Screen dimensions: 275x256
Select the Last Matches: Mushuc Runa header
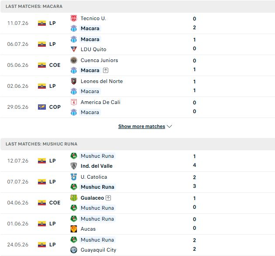coord(137,144)
